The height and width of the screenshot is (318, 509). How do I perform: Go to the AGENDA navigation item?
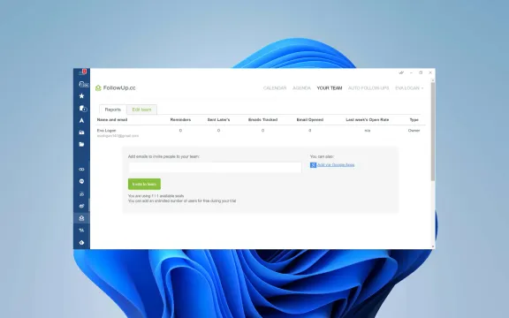[301, 88]
